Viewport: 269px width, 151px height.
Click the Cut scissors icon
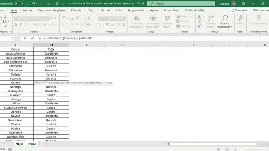[x=5, y=17]
